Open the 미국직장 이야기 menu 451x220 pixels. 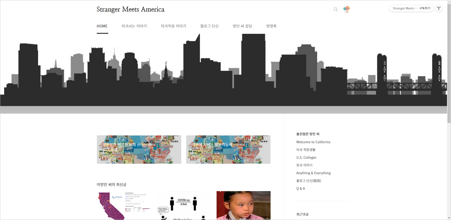coord(174,26)
